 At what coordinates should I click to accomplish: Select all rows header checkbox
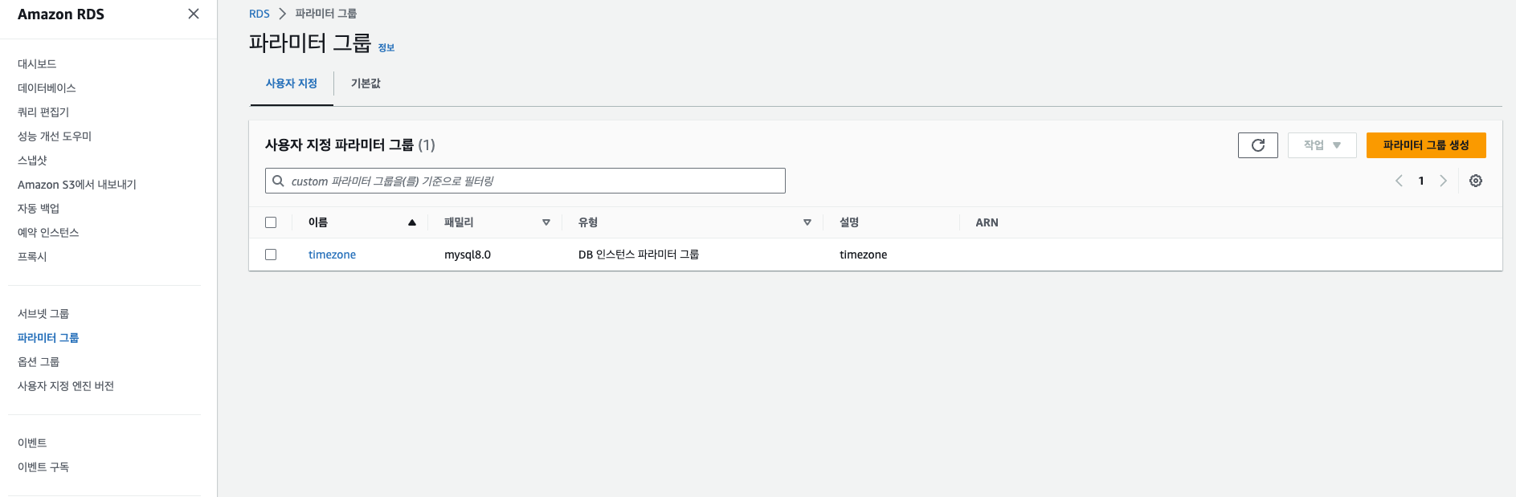pos(271,222)
